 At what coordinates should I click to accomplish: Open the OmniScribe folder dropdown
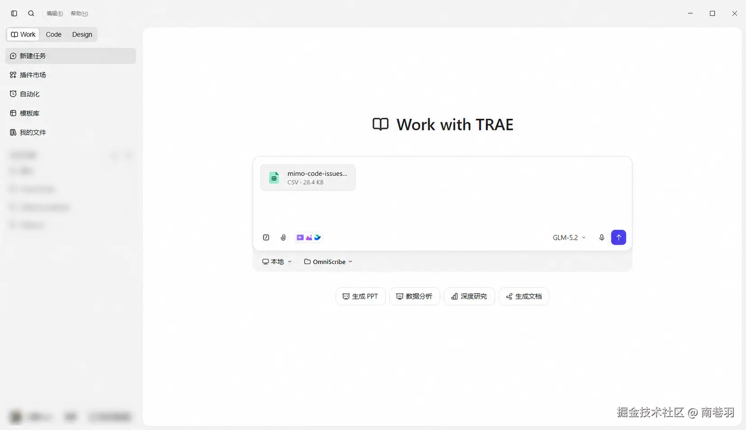tap(328, 262)
